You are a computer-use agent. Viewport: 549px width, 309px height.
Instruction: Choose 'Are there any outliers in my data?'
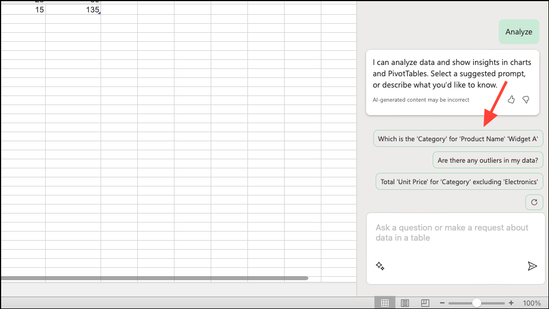click(487, 160)
